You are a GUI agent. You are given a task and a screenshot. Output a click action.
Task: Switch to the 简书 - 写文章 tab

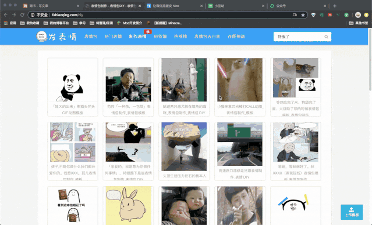coord(51,6)
